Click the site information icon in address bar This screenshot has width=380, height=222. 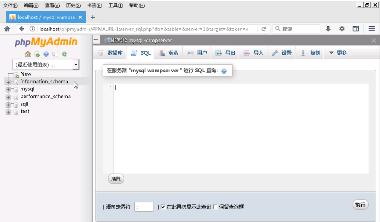(32, 29)
